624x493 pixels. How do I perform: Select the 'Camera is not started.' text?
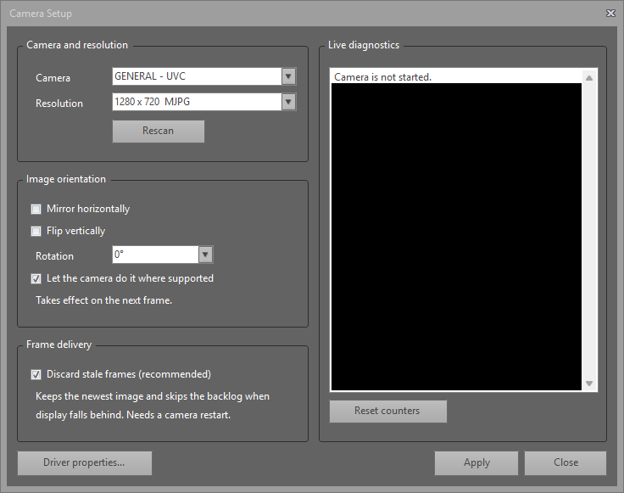382,77
